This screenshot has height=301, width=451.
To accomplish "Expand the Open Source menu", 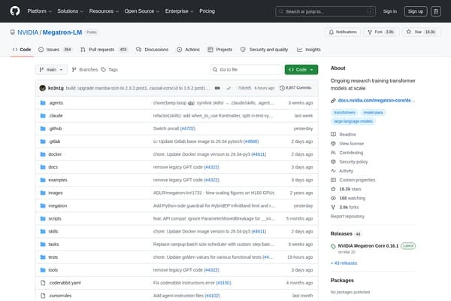I will 142,11.
